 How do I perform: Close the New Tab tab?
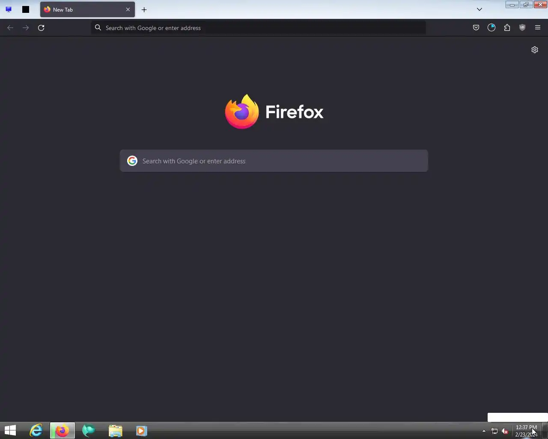pos(128,9)
